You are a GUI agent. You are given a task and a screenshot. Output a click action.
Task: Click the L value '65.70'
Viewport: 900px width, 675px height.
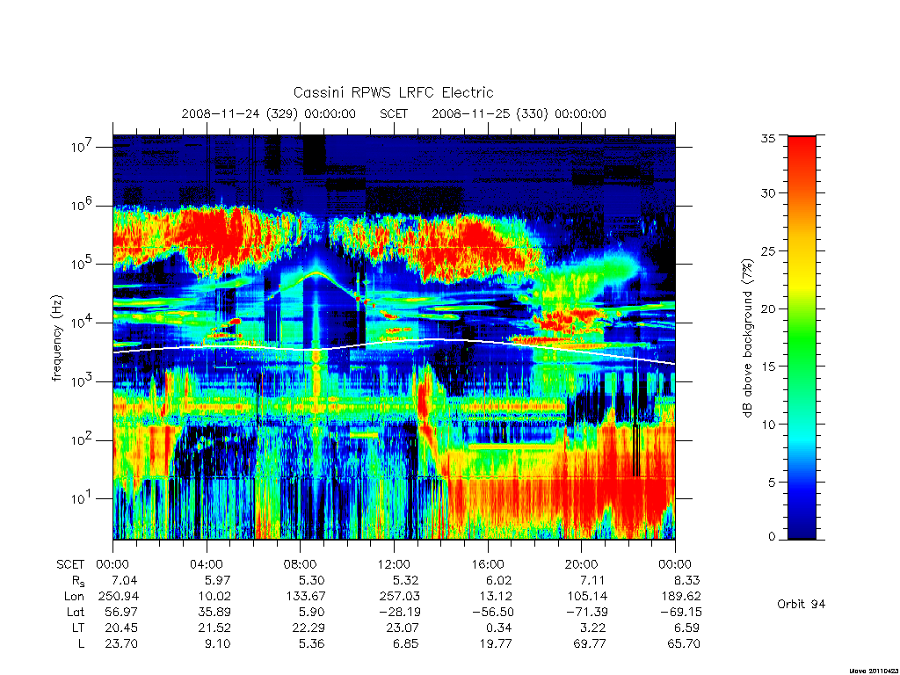click(684, 643)
